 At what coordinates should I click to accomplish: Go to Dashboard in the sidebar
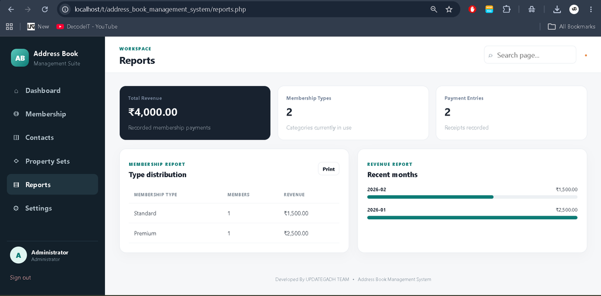(52, 91)
